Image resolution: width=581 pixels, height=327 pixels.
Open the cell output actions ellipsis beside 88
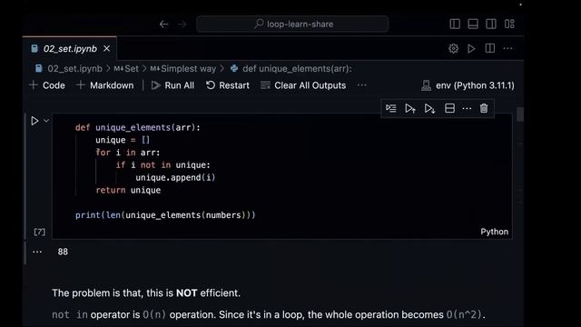pyautogui.click(x=37, y=252)
